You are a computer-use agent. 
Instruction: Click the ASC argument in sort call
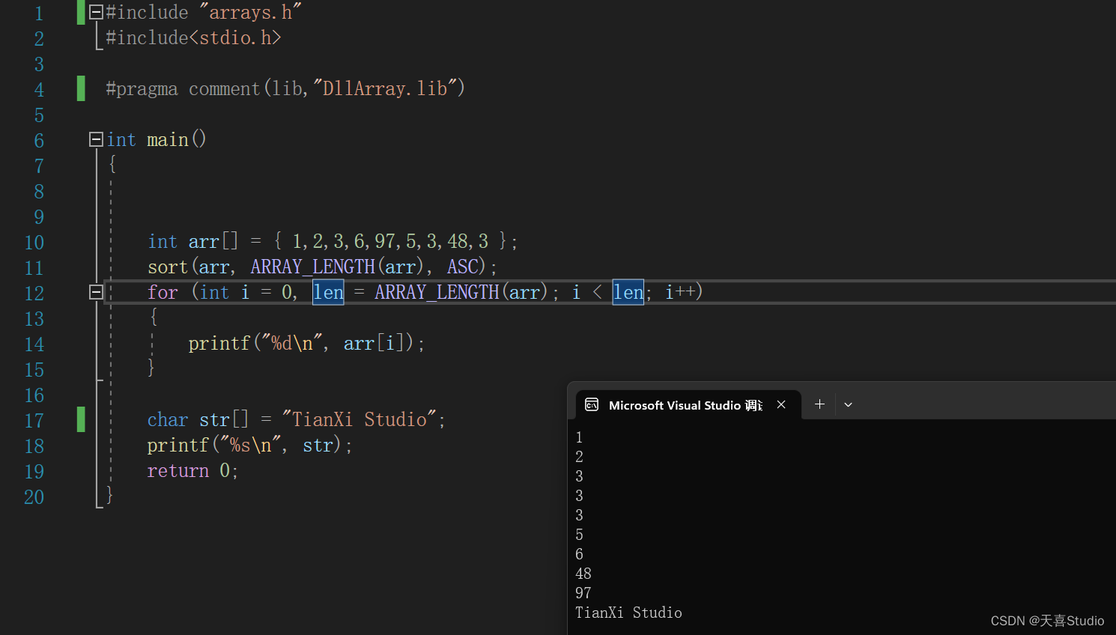pos(462,267)
